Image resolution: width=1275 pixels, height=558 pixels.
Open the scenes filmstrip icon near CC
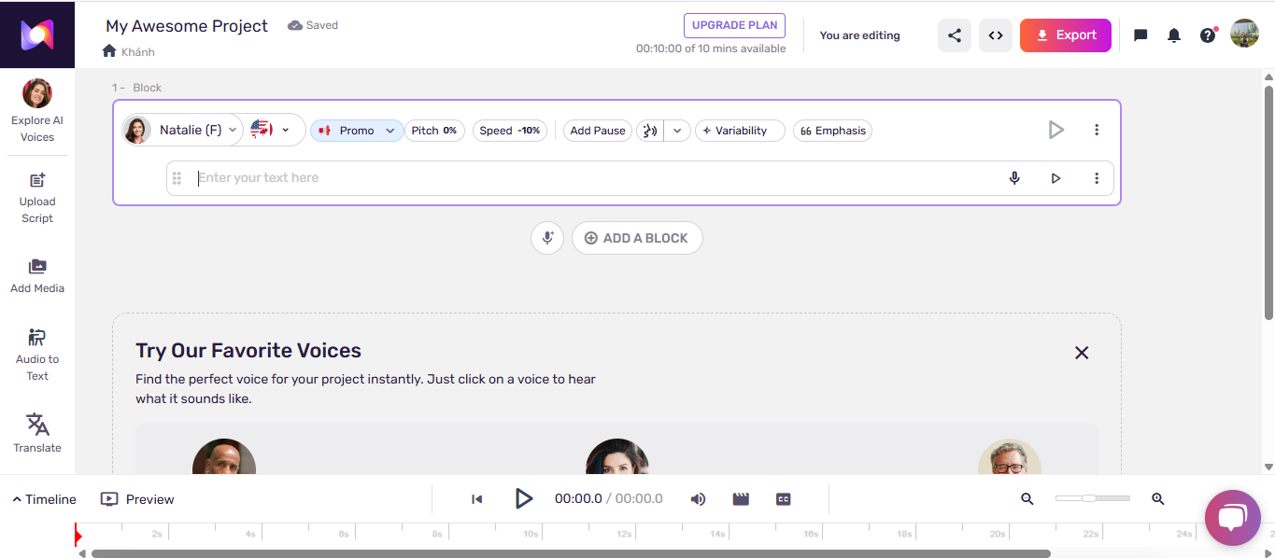(x=741, y=498)
